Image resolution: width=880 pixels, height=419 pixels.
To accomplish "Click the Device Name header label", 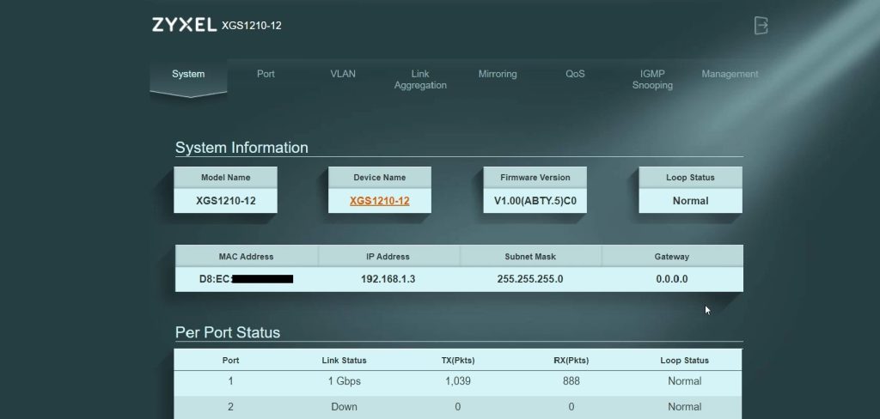I will pyautogui.click(x=379, y=177).
